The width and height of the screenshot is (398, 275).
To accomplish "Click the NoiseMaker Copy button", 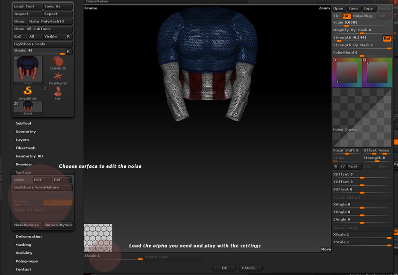I will [x=369, y=8].
